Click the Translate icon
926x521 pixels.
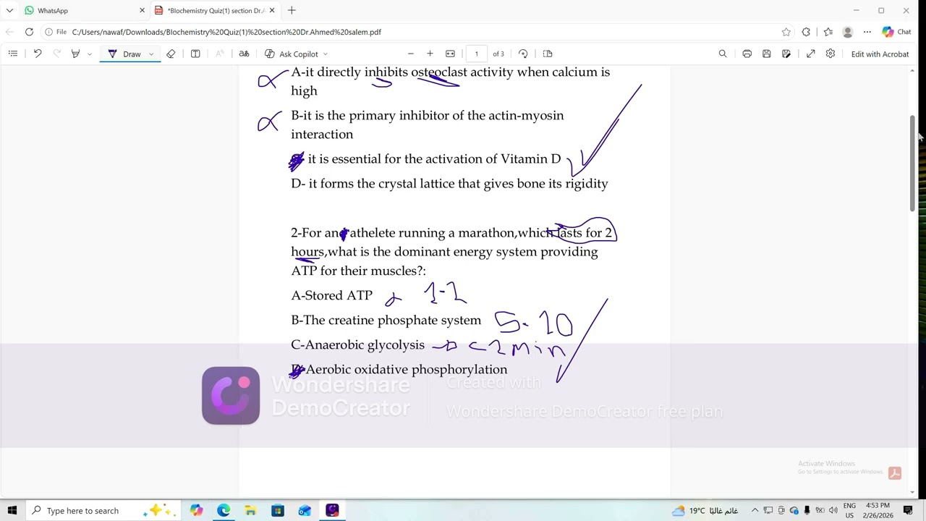(x=244, y=54)
